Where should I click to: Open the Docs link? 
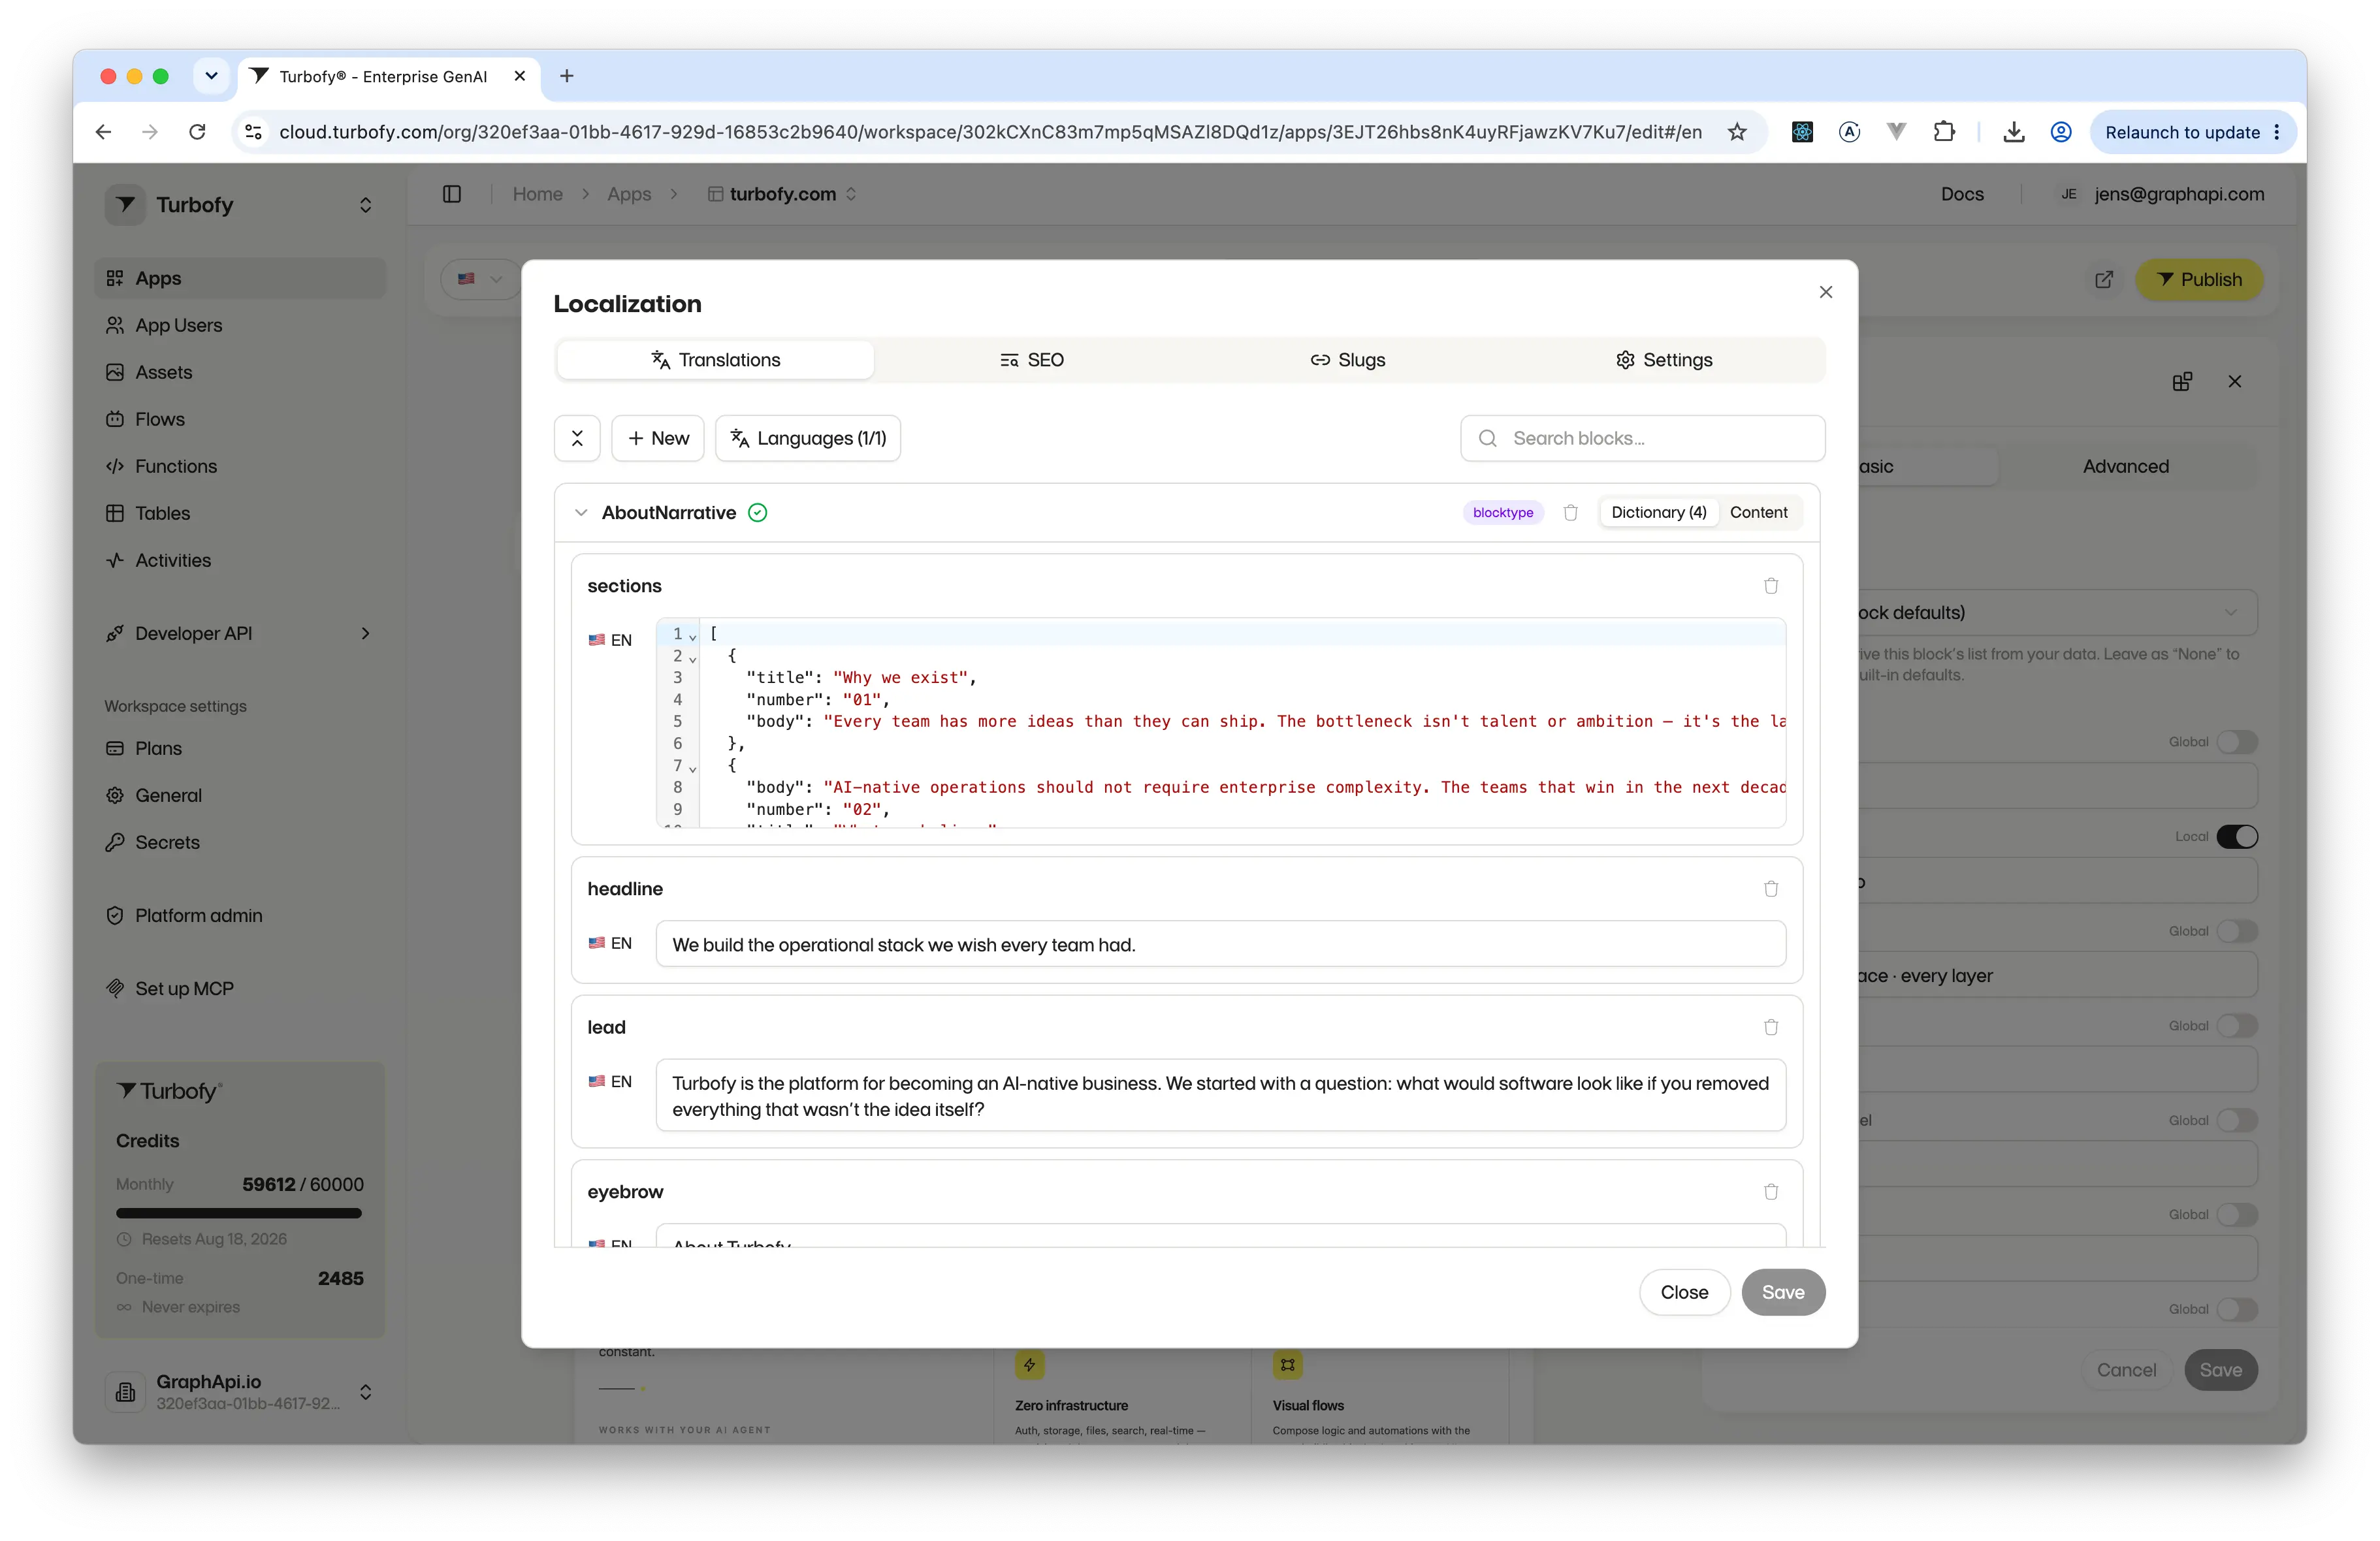pyautogui.click(x=1962, y=194)
